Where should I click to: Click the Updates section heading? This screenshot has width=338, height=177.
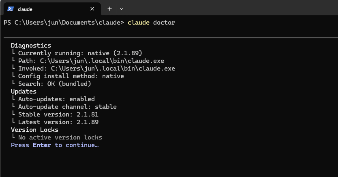pyautogui.click(x=24, y=92)
